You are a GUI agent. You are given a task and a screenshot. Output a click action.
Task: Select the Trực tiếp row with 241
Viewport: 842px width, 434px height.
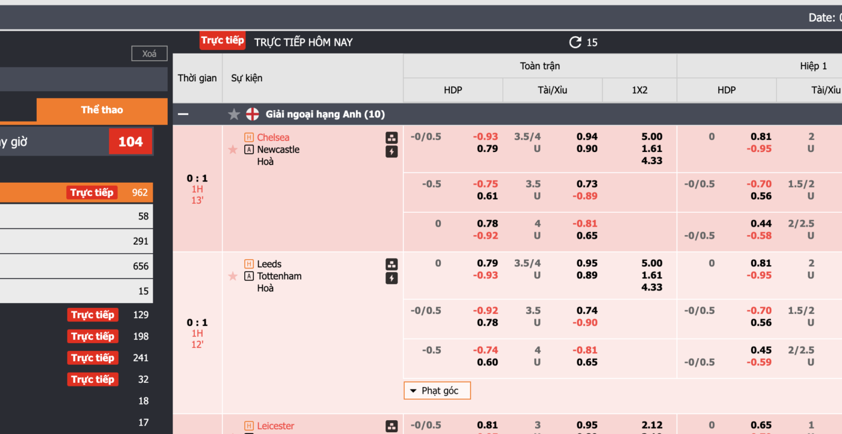(76, 358)
